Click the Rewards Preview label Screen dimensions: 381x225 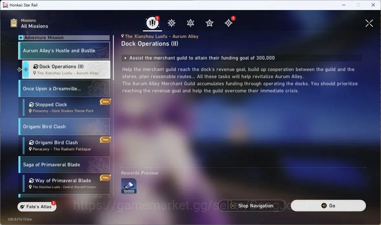140,173
